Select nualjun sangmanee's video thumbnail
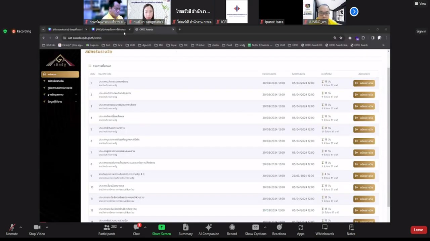430x241 pixels. (148, 12)
